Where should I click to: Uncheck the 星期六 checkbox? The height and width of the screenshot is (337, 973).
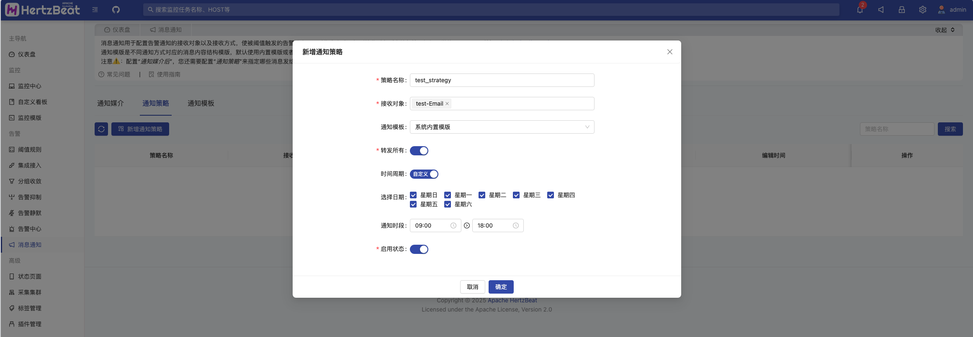(448, 204)
